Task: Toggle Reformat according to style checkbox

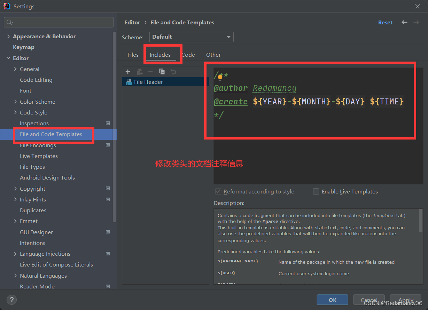Action: pyautogui.click(x=218, y=191)
